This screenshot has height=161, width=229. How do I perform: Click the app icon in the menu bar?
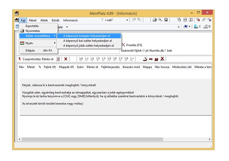coord(17,20)
